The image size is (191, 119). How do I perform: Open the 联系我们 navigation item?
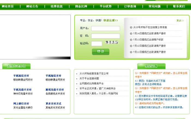(x=179, y=7)
